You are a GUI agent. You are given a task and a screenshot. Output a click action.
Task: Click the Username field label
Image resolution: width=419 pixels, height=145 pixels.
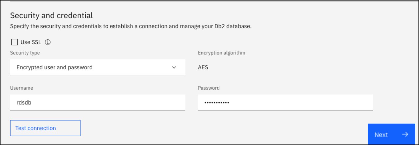point(22,88)
